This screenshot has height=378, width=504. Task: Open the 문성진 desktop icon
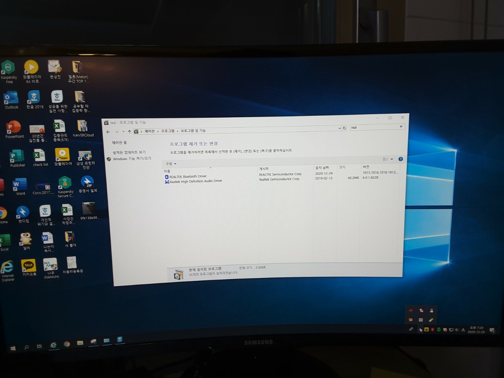click(x=55, y=70)
